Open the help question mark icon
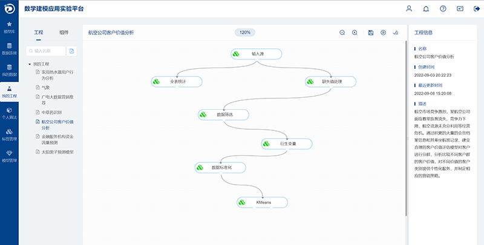The image size is (484, 245). (443, 9)
